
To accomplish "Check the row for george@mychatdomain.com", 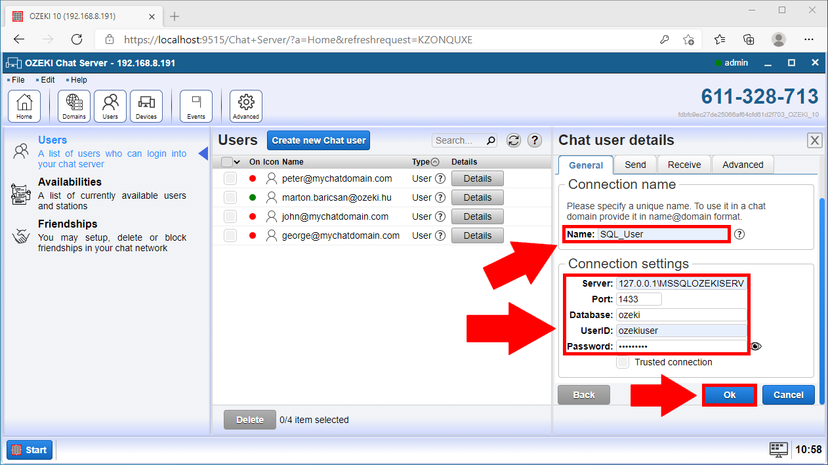I will tap(230, 235).
